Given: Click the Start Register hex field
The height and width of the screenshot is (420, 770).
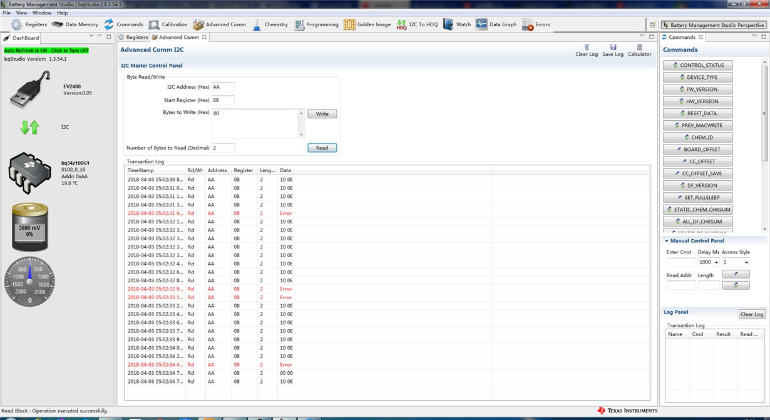Looking at the screenshot, I should pos(223,100).
